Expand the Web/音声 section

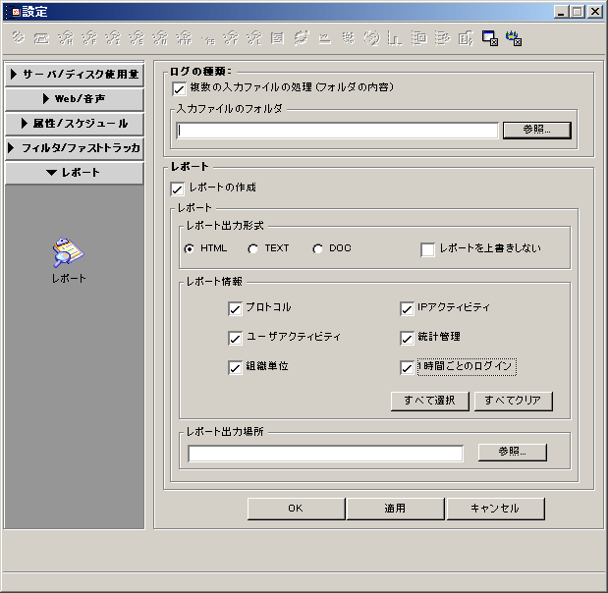(x=75, y=99)
